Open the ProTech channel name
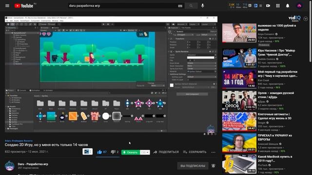 coord(263,165)
